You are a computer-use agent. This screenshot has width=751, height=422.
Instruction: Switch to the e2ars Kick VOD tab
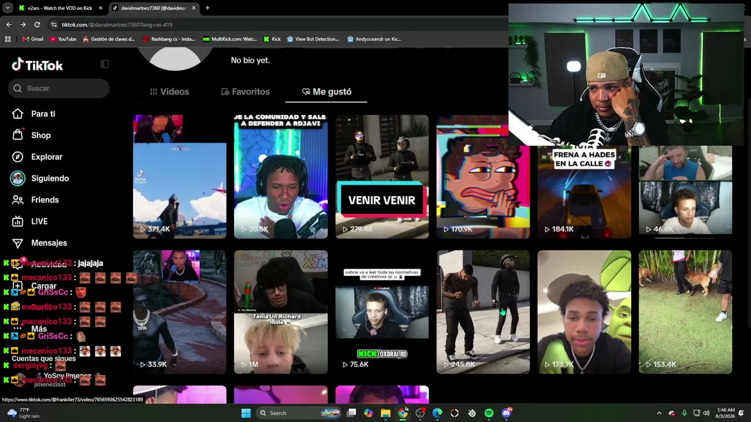point(60,8)
